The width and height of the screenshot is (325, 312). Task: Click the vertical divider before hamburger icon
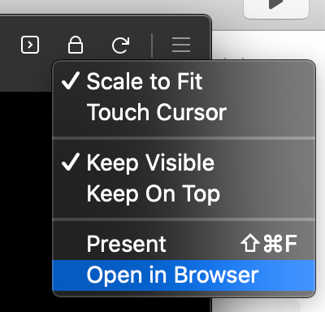click(152, 45)
